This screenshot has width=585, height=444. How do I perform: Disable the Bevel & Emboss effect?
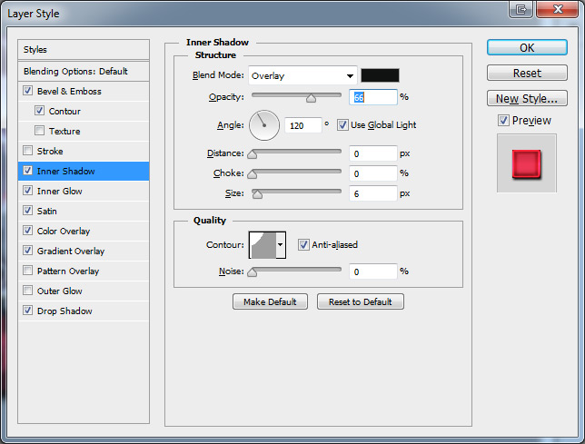pyautogui.click(x=28, y=91)
